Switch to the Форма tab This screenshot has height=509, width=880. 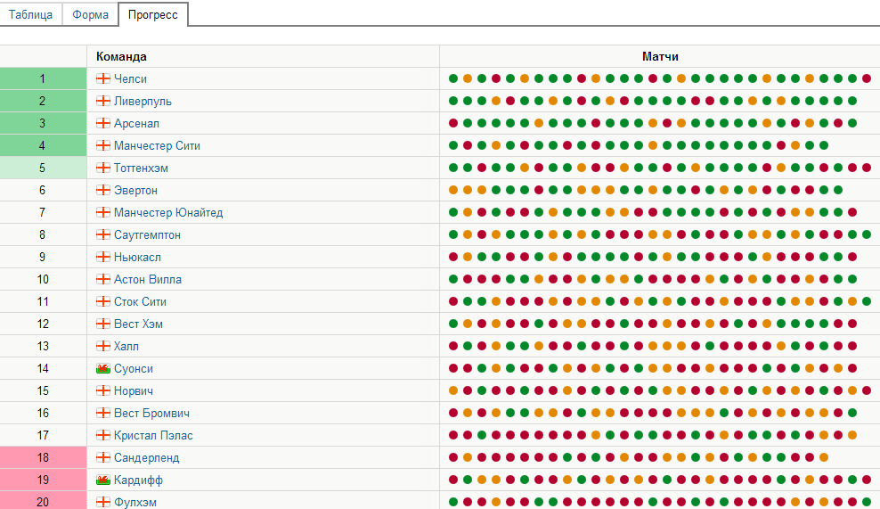(90, 14)
